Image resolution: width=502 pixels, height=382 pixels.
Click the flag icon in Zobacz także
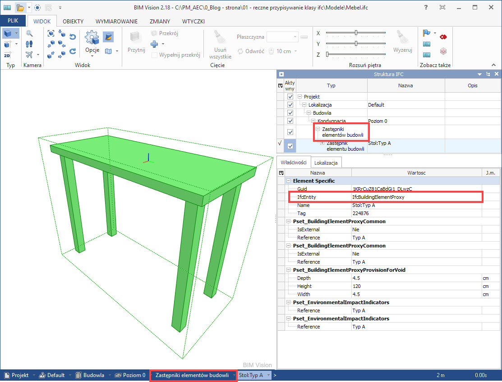[426, 33]
